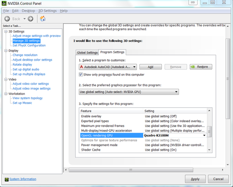The height and width of the screenshot is (187, 233).
Task: Open View system topology
Action: click(x=28, y=98)
